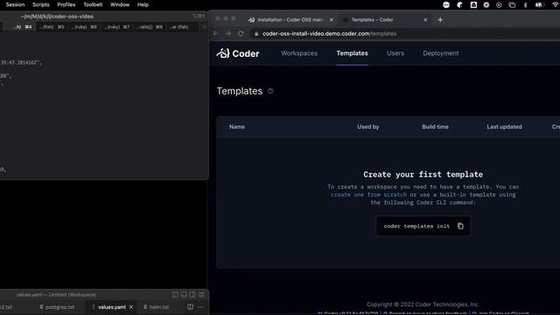This screenshot has width=560, height=315.
Task: Open the Deployment page
Action: click(440, 53)
